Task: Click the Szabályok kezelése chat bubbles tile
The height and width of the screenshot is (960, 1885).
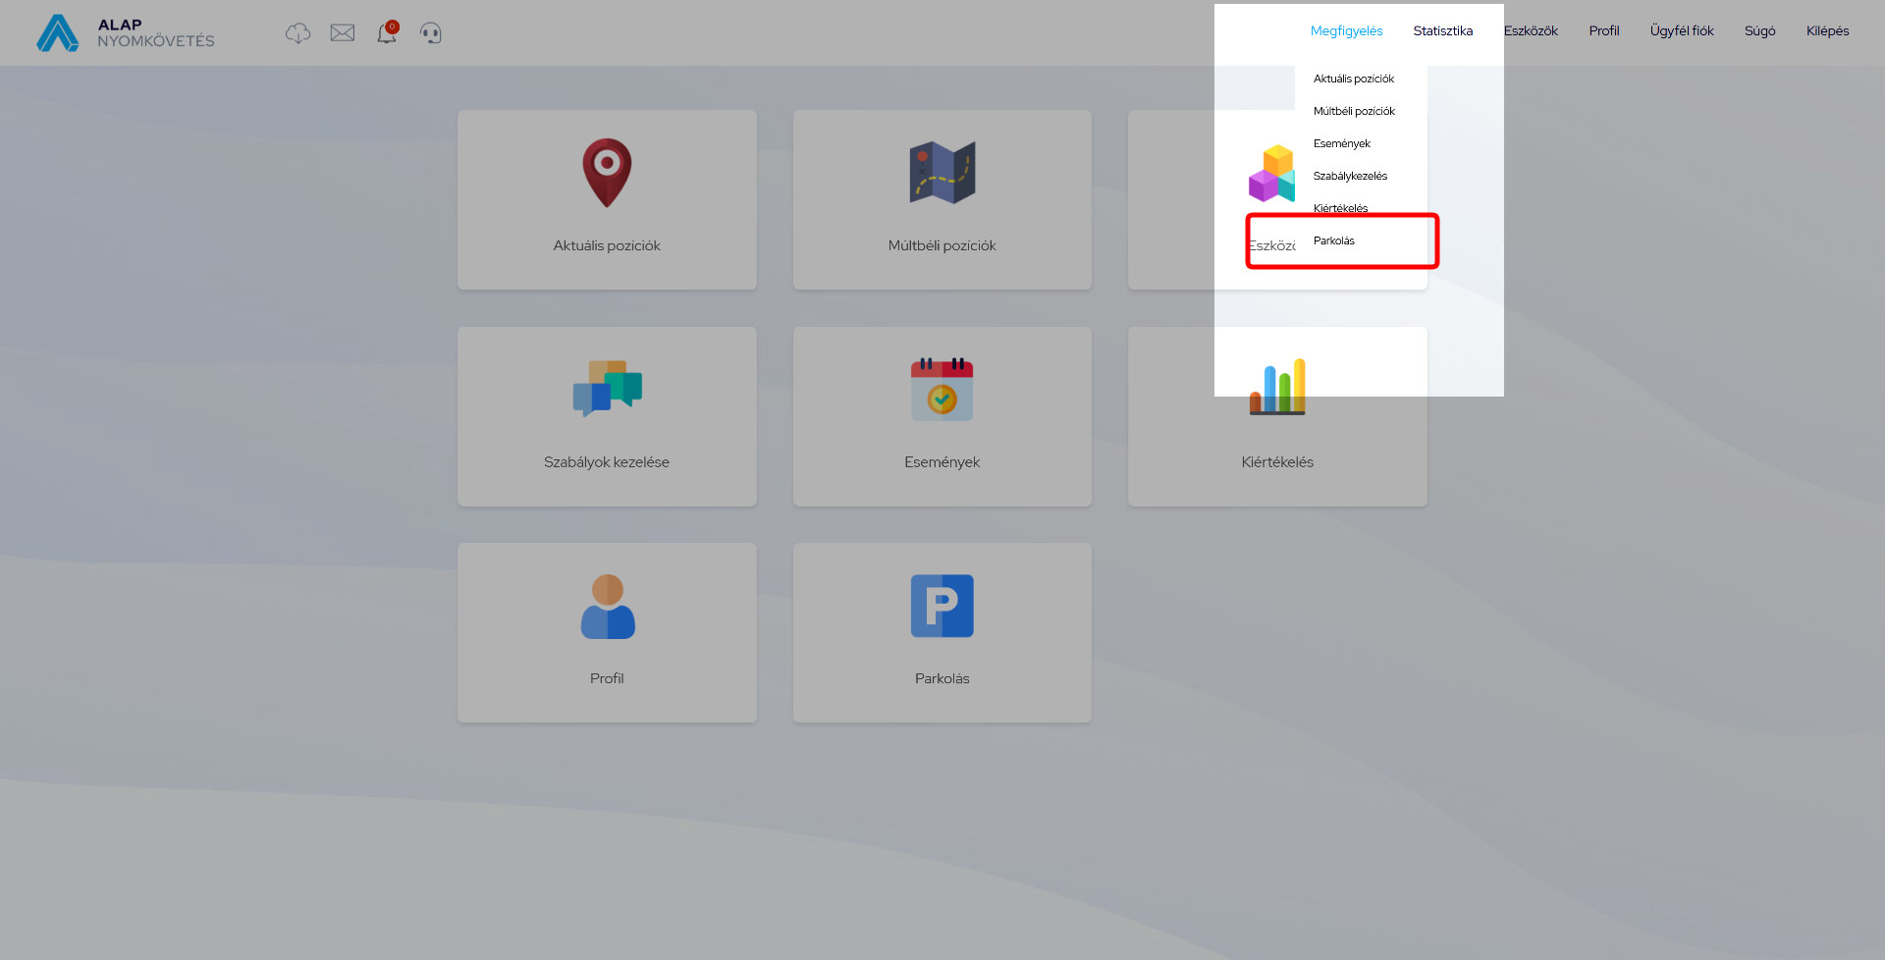Action: [x=607, y=416]
